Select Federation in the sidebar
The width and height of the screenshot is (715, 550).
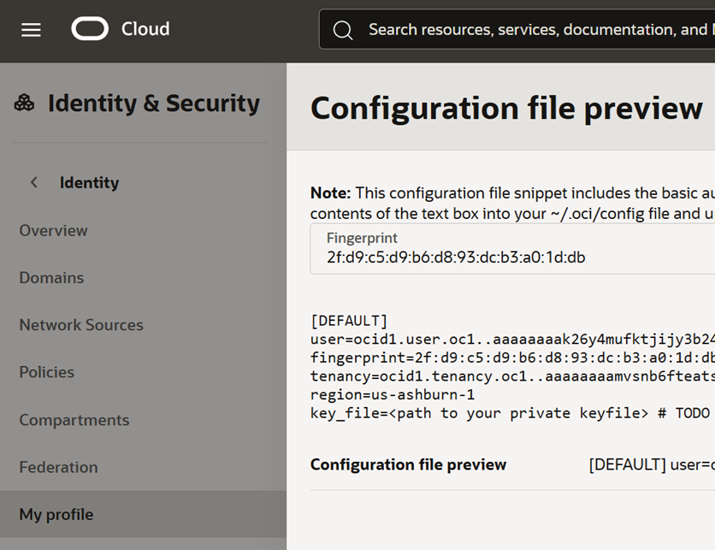point(58,467)
